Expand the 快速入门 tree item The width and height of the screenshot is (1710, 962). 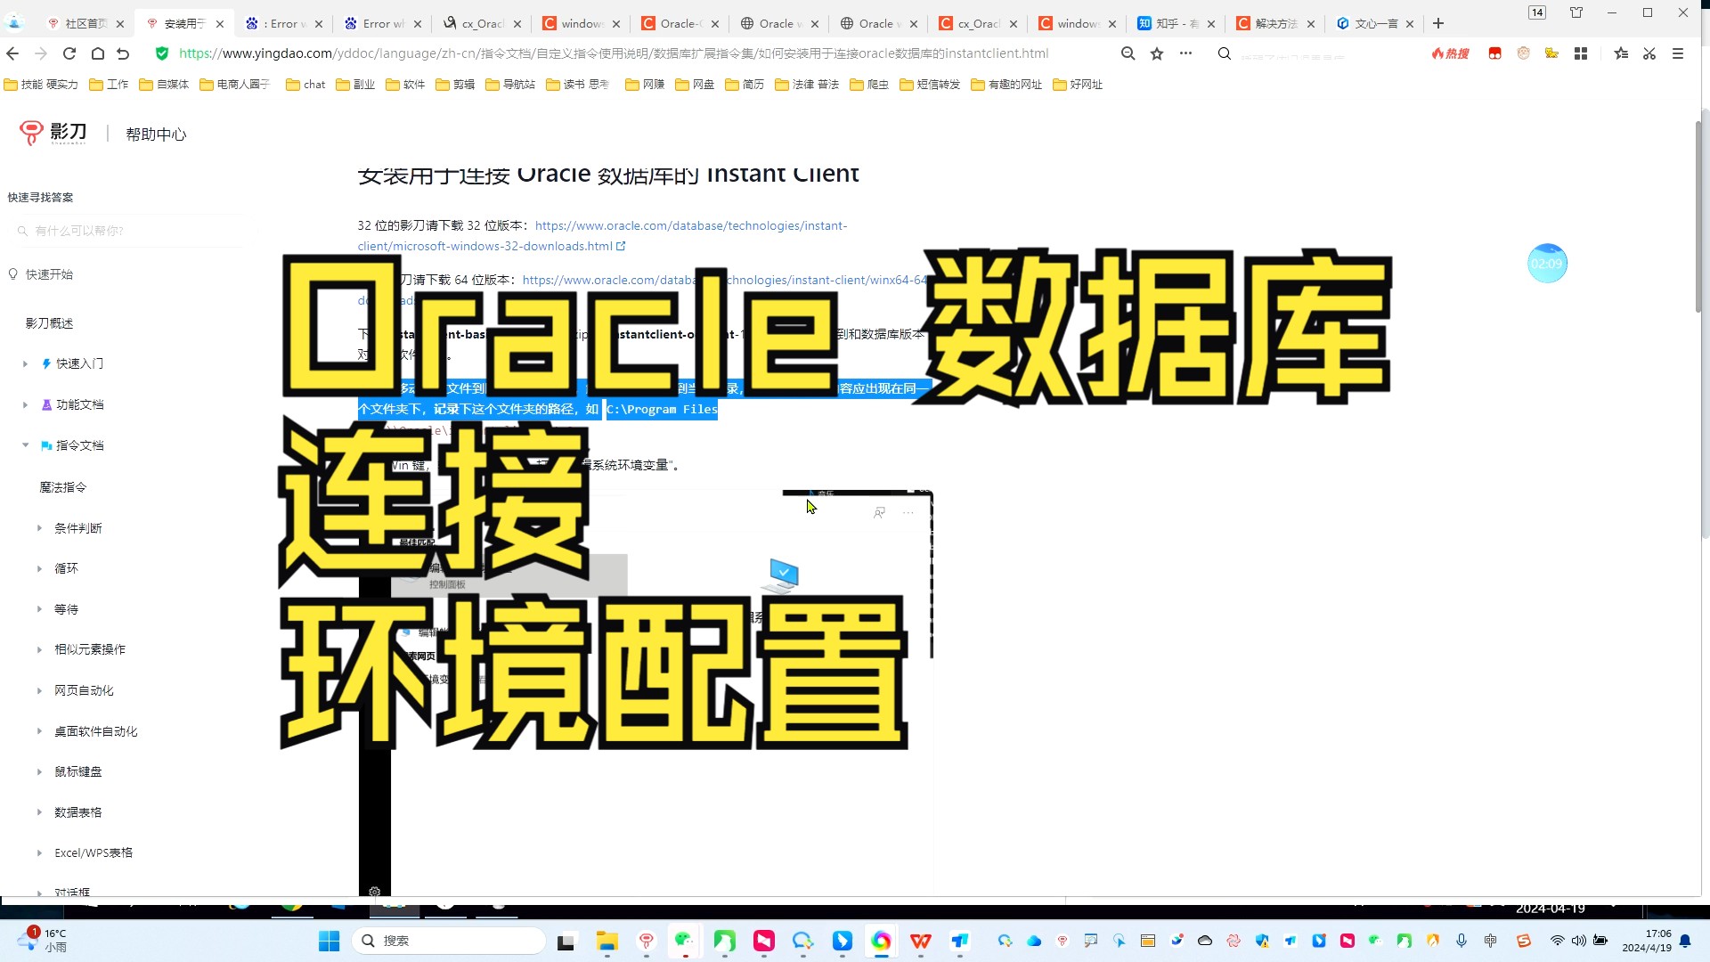[25, 363]
